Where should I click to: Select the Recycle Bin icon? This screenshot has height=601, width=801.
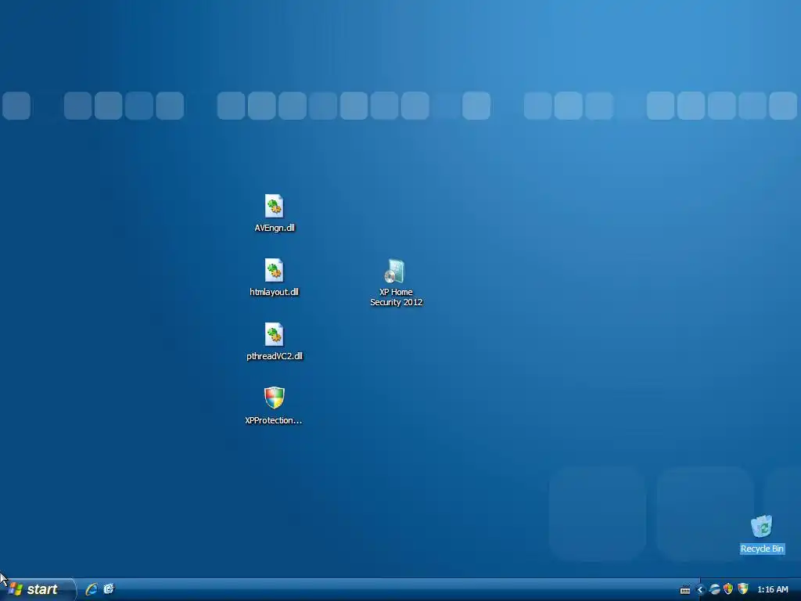[x=762, y=527]
